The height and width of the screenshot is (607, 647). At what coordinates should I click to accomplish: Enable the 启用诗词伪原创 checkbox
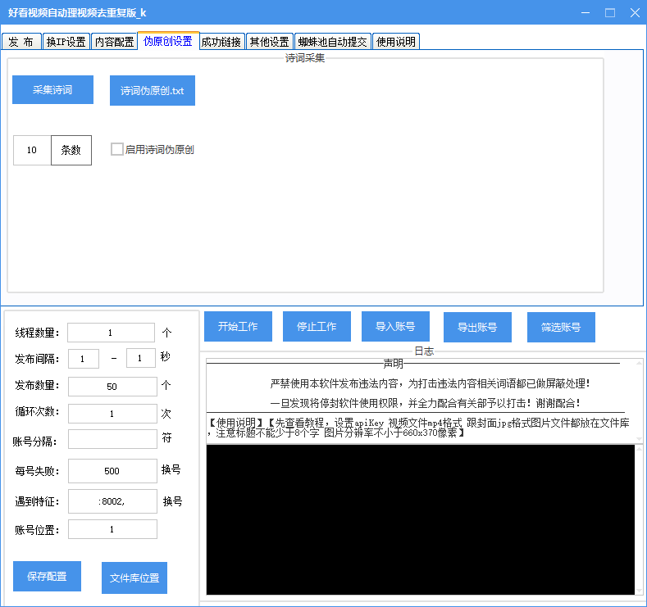coord(117,149)
